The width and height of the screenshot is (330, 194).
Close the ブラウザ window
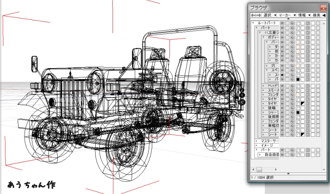[323, 8]
